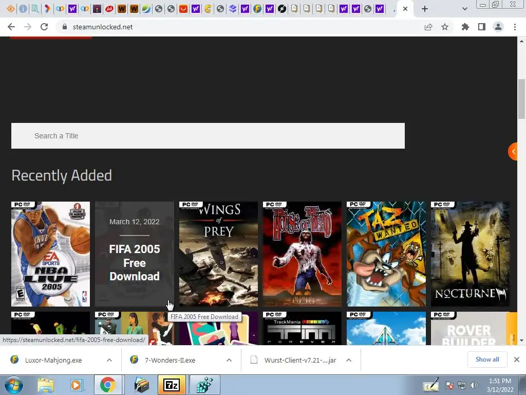Switch to the blue stacked-layers icon tab

tap(233, 9)
